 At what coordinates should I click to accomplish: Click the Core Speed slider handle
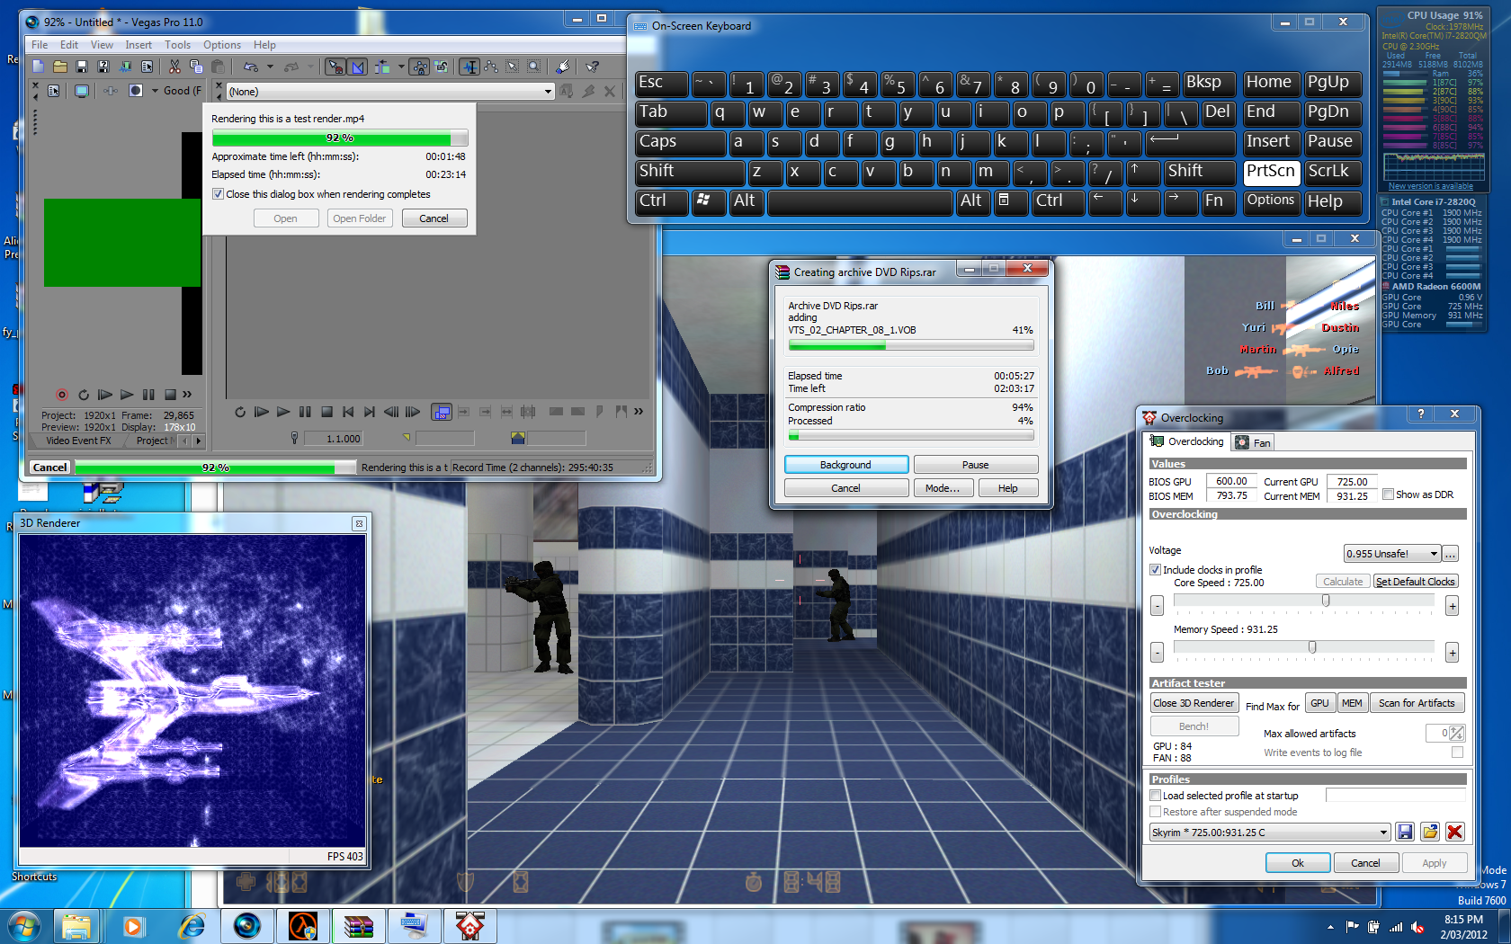(x=1326, y=601)
